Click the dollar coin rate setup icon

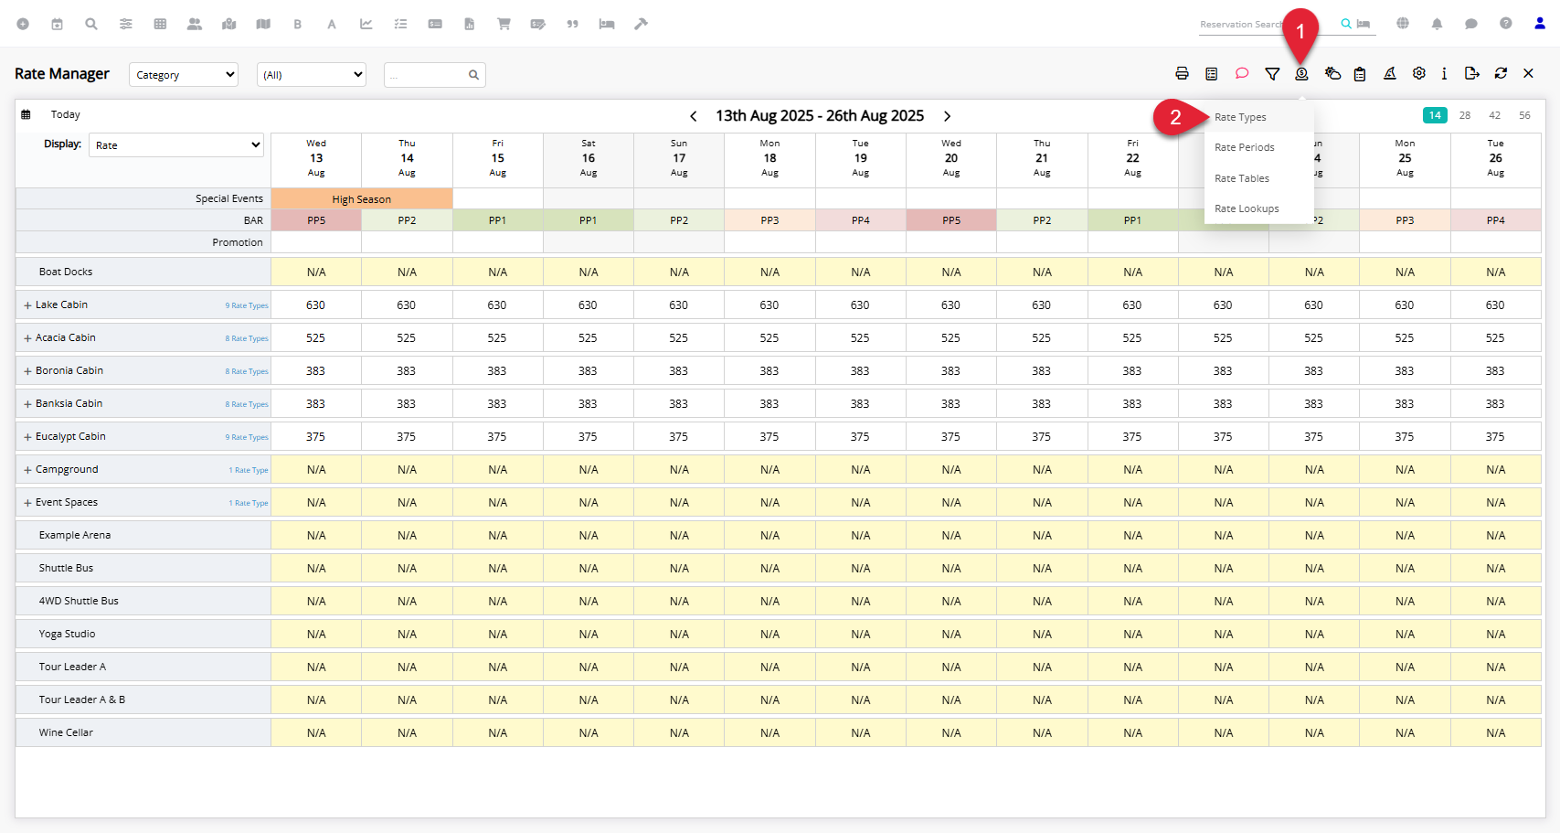point(1301,73)
